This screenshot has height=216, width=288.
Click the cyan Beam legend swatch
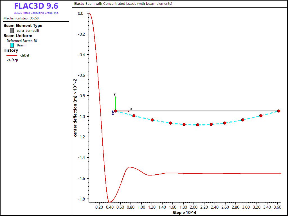pyautogui.click(x=12, y=45)
